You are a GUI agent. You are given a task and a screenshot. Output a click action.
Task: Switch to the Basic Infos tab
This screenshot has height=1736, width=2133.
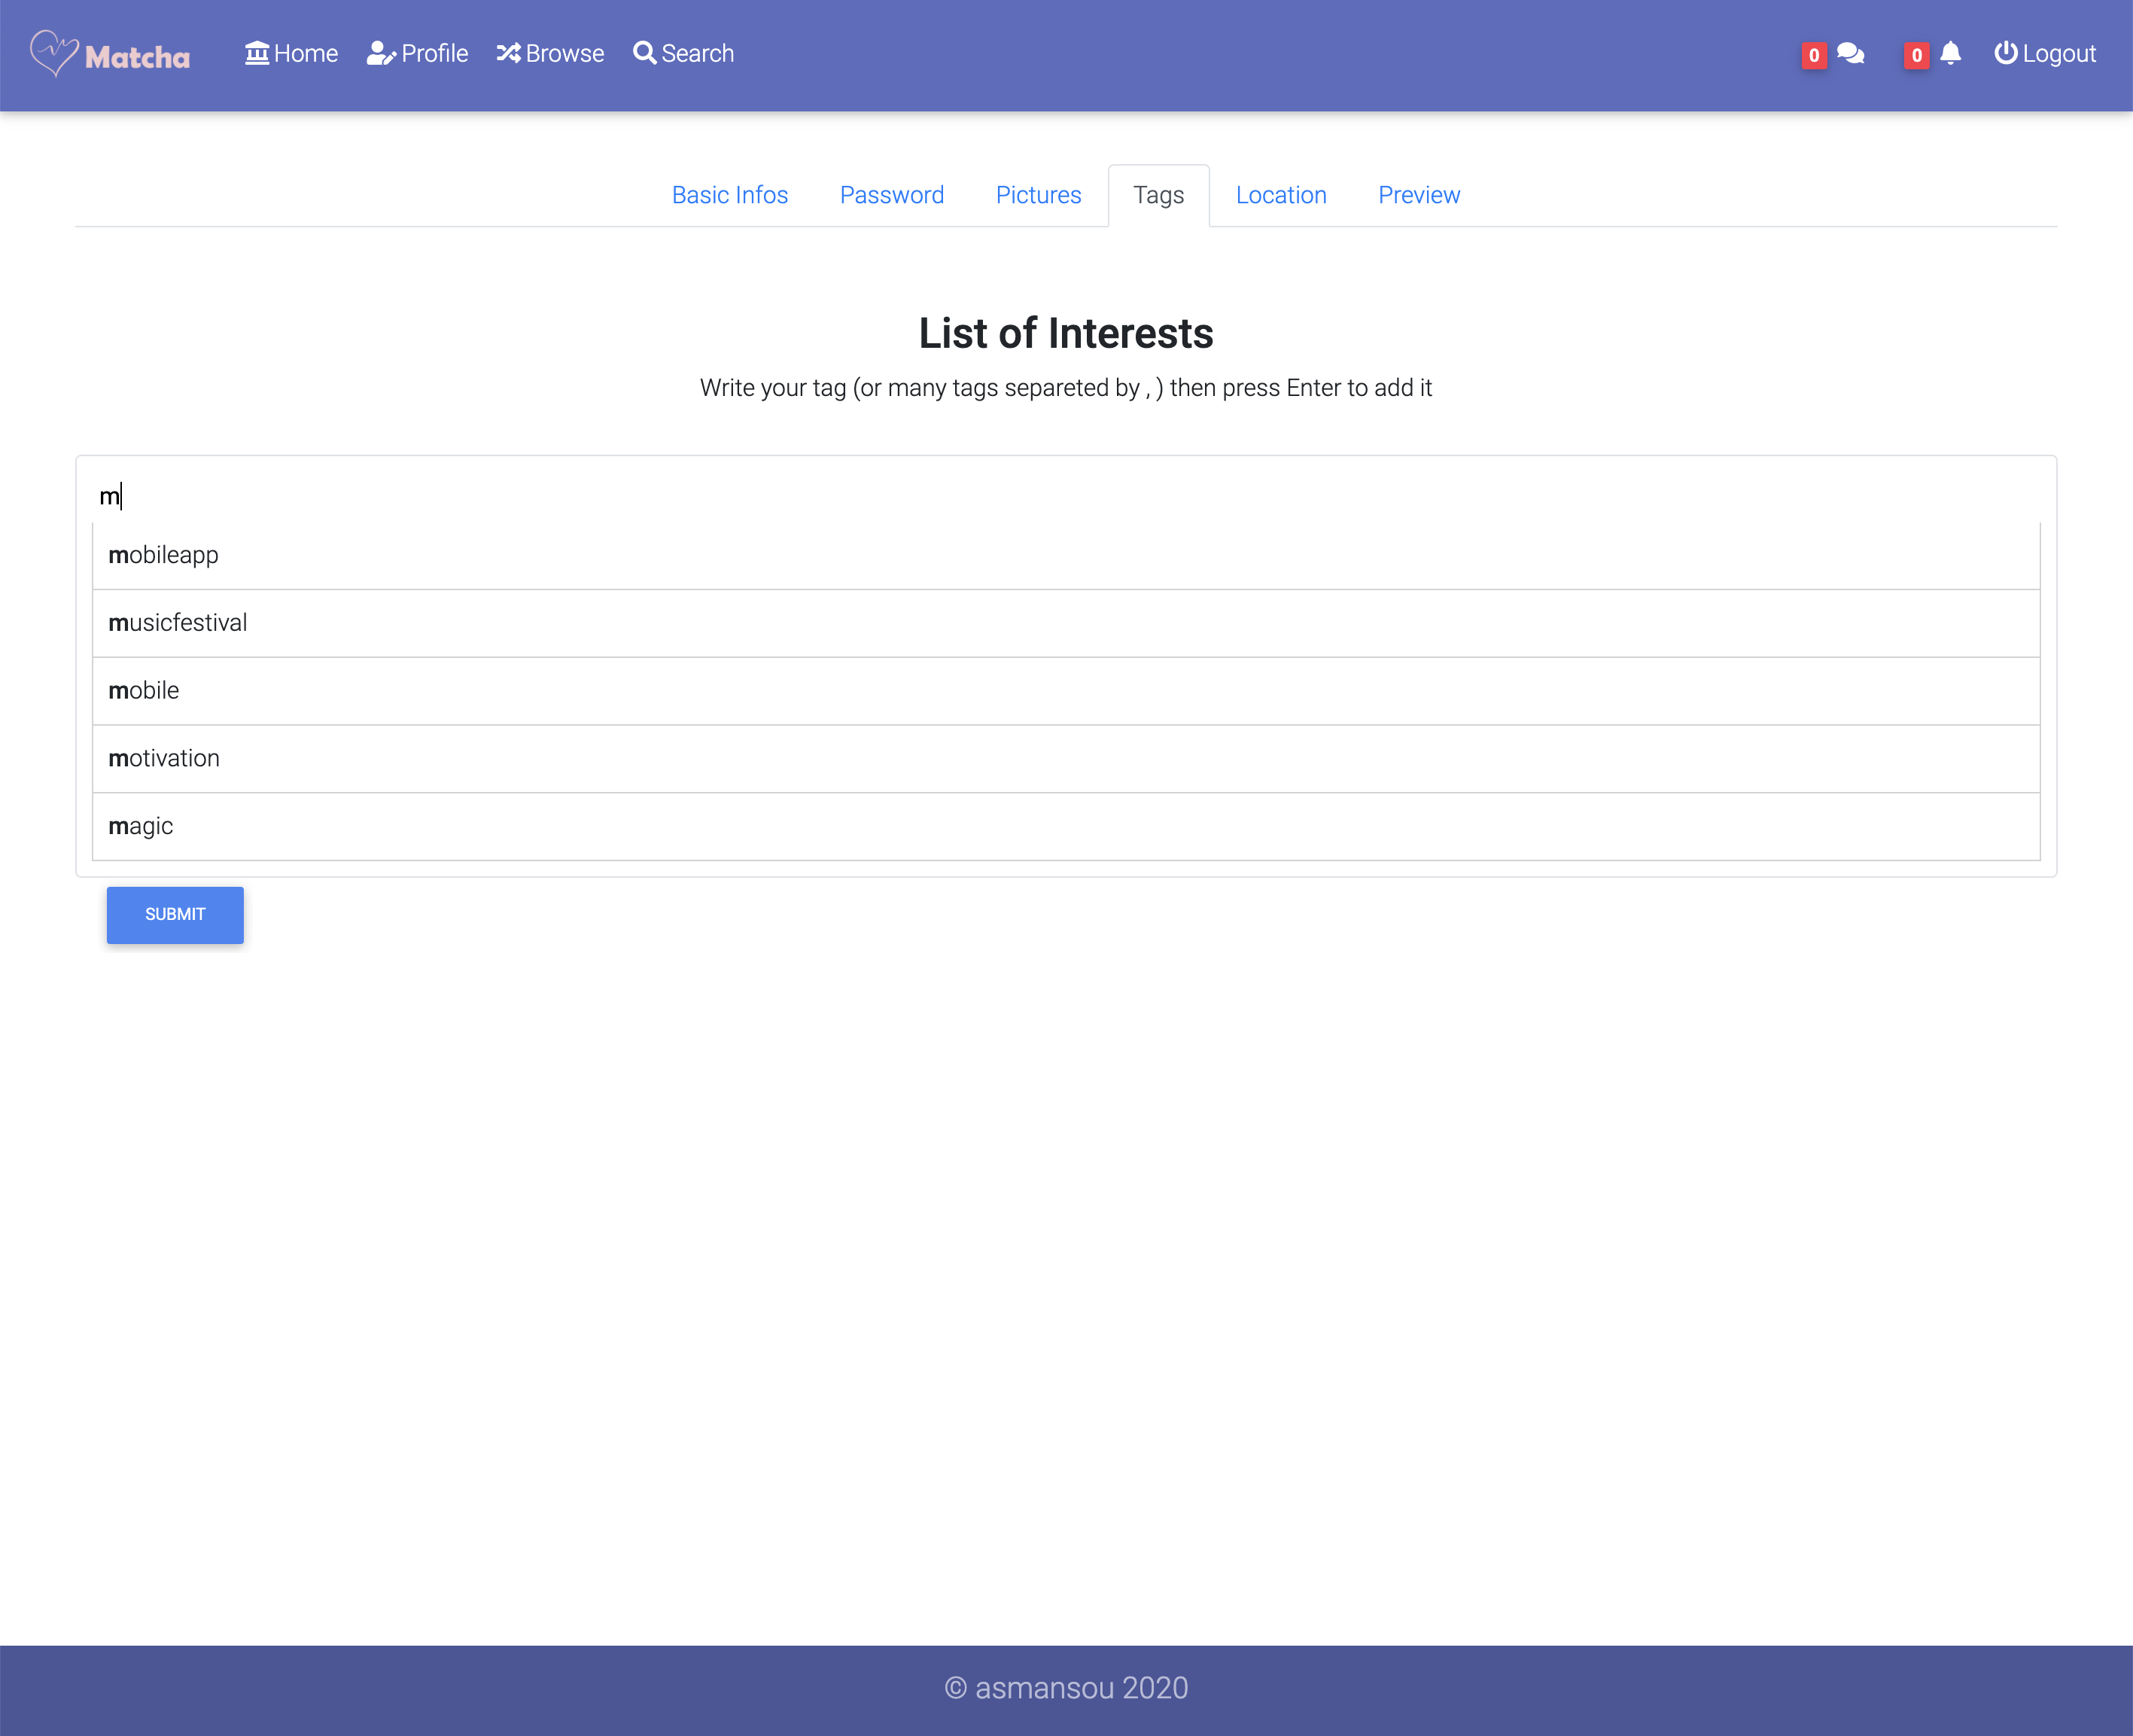coord(729,195)
